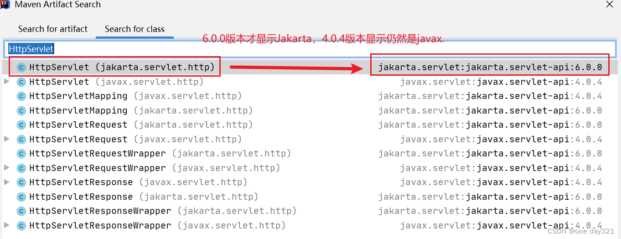Click the HttpServlet search input field
Screen dimensions: 621x239
coord(310,48)
